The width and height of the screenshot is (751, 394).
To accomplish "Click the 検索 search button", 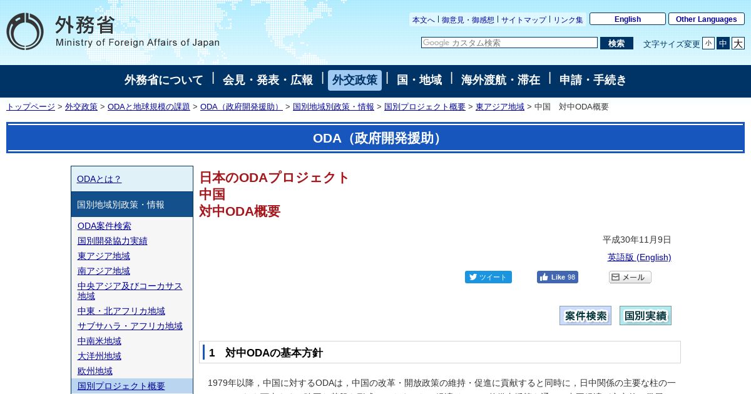I will [616, 43].
